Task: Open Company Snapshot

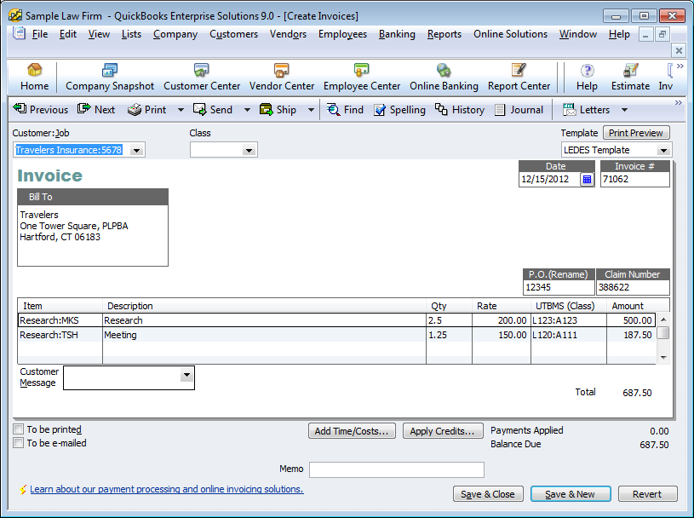Action: pyautogui.click(x=110, y=77)
